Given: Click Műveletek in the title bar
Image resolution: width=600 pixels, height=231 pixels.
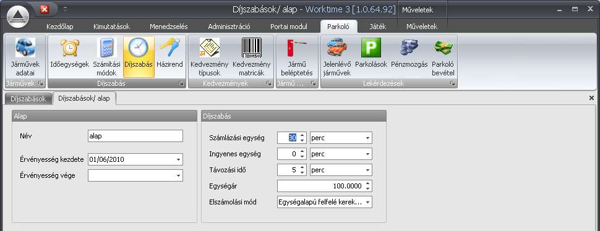Looking at the screenshot, I should point(418,10).
